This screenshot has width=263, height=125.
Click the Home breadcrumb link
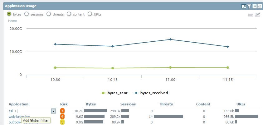coord(12,21)
